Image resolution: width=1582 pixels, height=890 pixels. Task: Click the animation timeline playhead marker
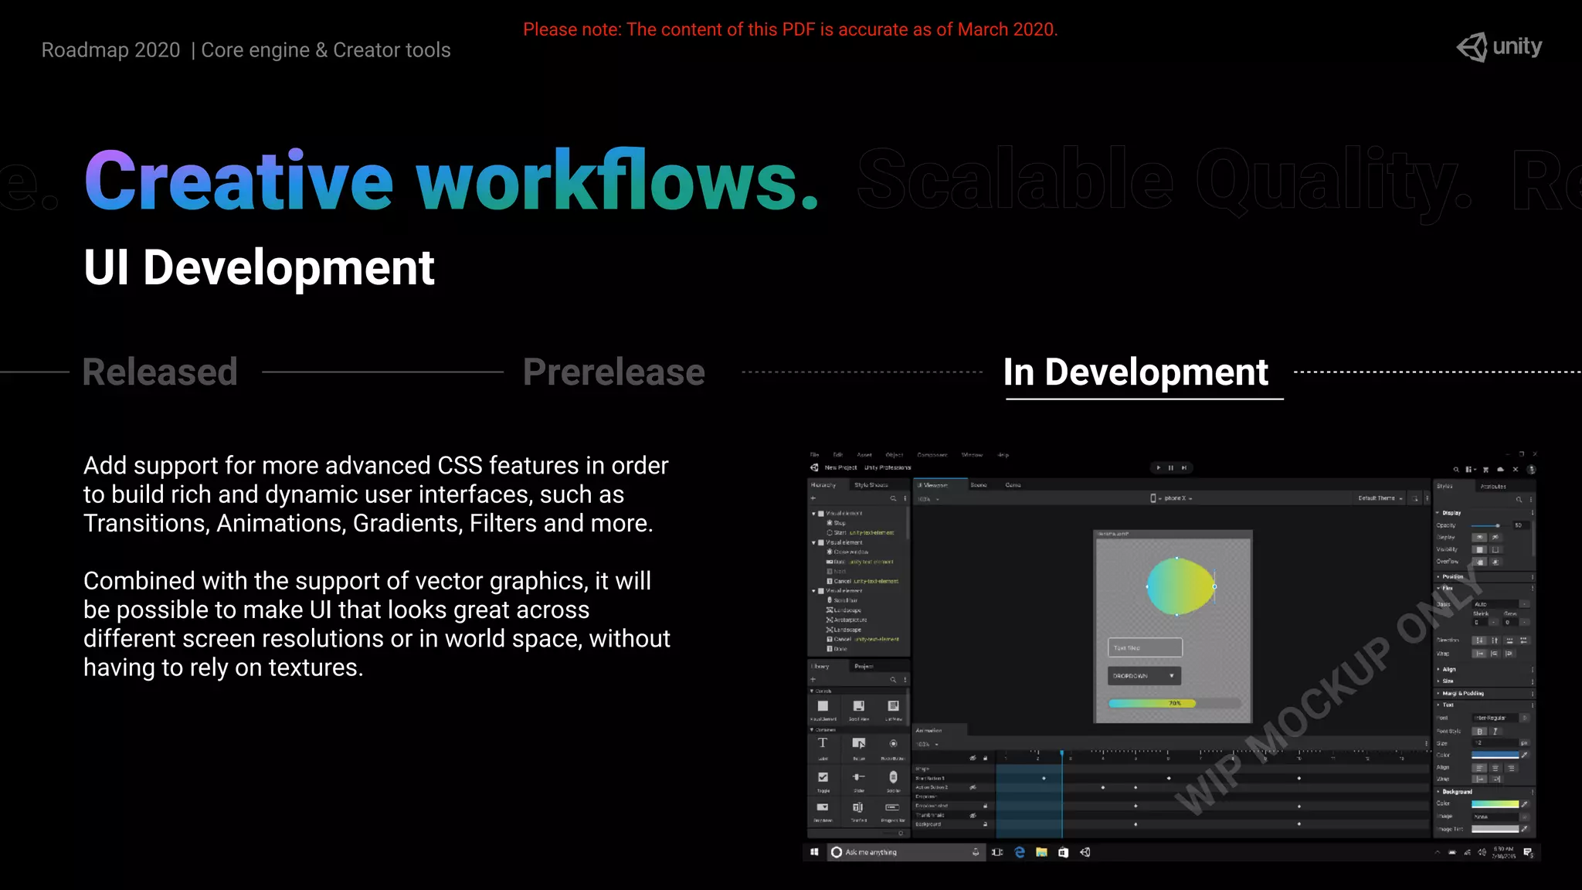click(x=1062, y=753)
